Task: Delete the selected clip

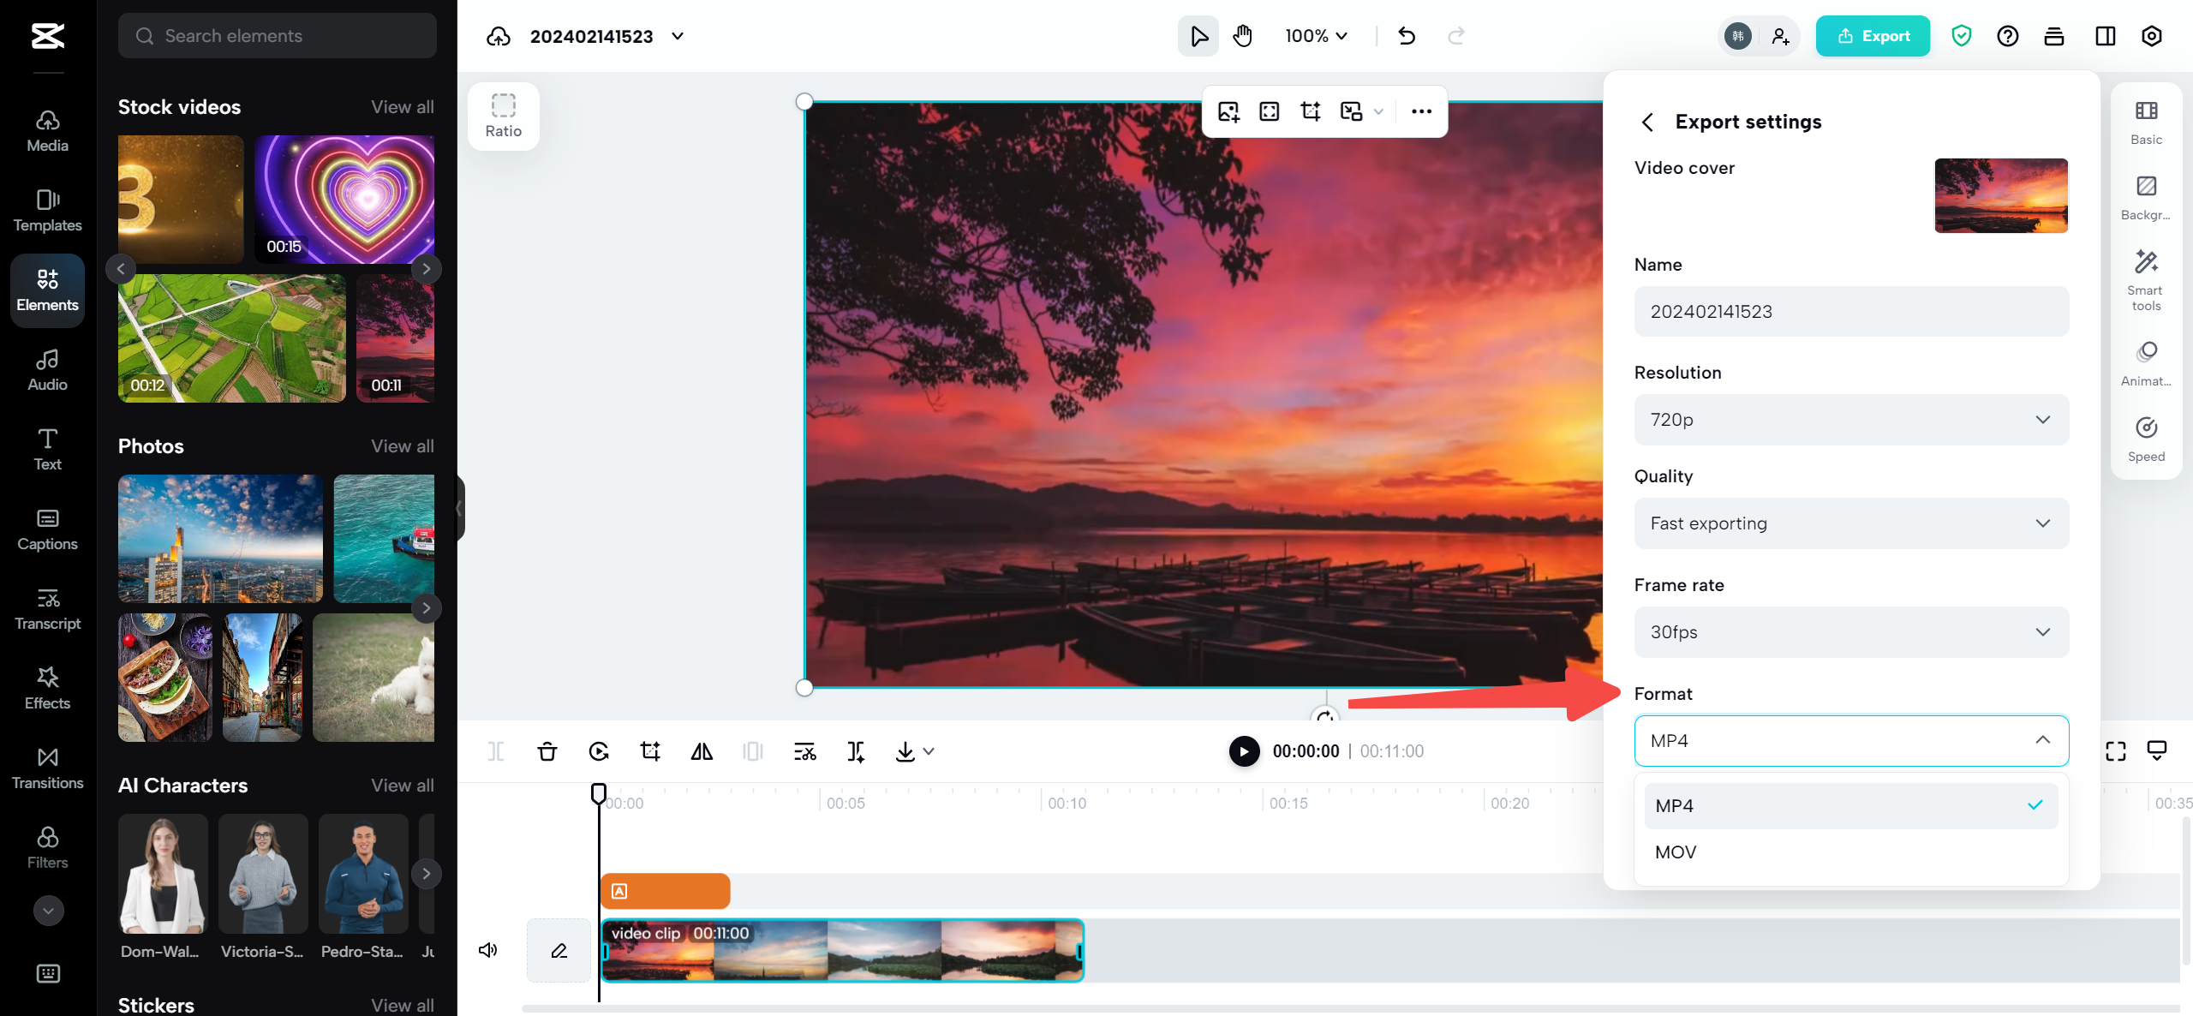Action: click(x=547, y=751)
